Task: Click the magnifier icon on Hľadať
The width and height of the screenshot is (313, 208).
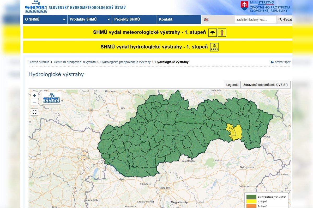Action: [280, 19]
